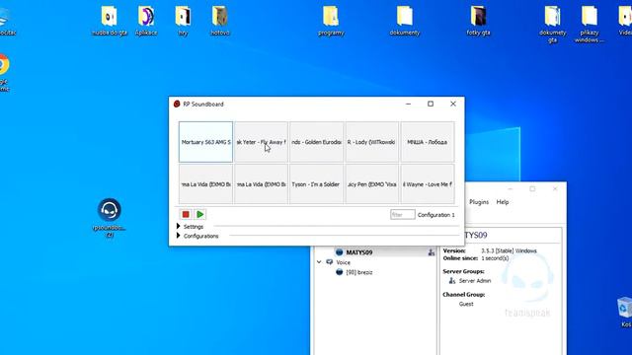Open the programy desktop folder
The width and height of the screenshot is (632, 355).
tap(331, 21)
